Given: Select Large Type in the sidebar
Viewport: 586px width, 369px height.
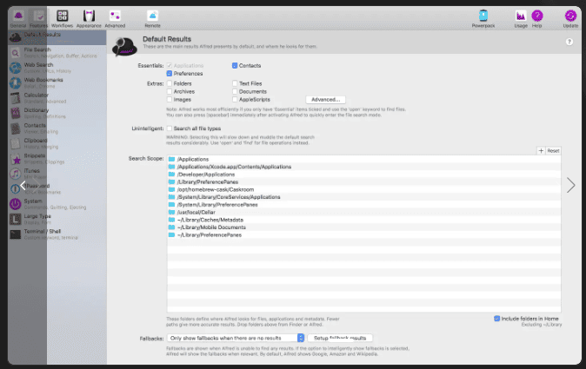Looking at the screenshot, I should coord(57,219).
